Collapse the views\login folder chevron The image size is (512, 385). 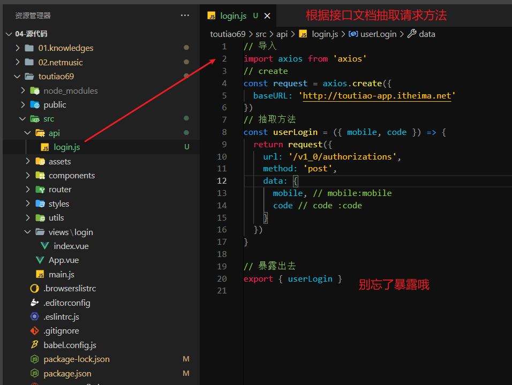(28, 232)
